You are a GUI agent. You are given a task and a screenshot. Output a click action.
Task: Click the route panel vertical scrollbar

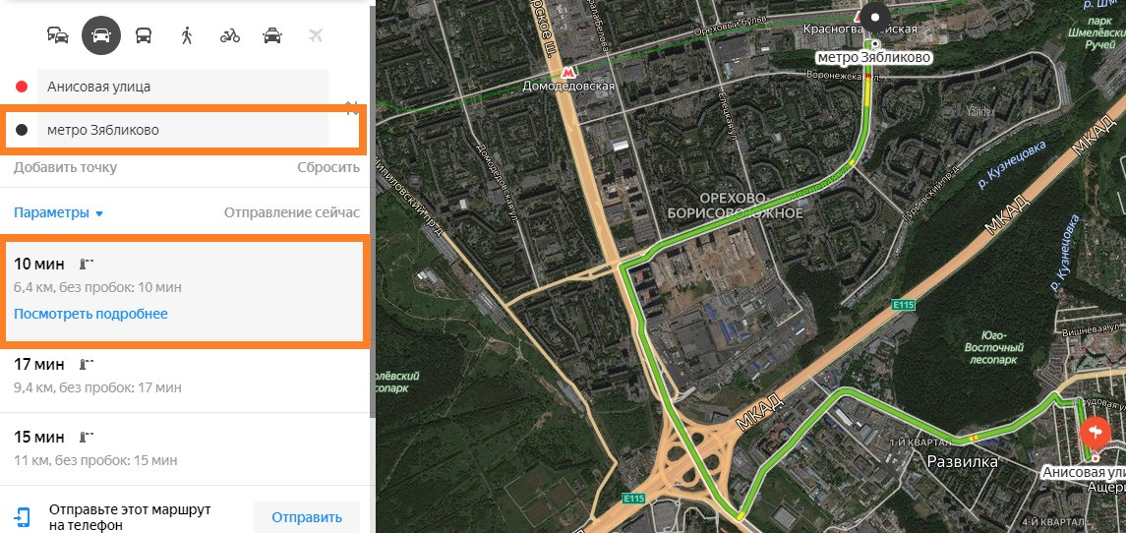coord(372,211)
